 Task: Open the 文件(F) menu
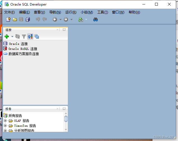coord(10,12)
